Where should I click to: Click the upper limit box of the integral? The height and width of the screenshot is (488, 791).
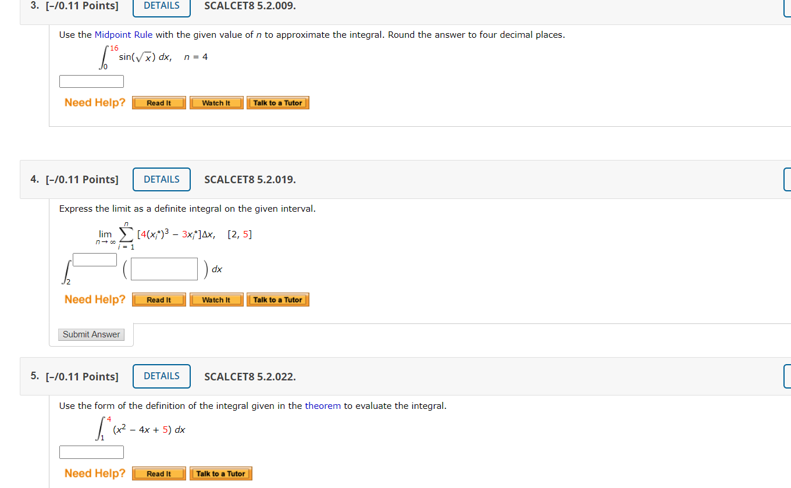point(94,259)
